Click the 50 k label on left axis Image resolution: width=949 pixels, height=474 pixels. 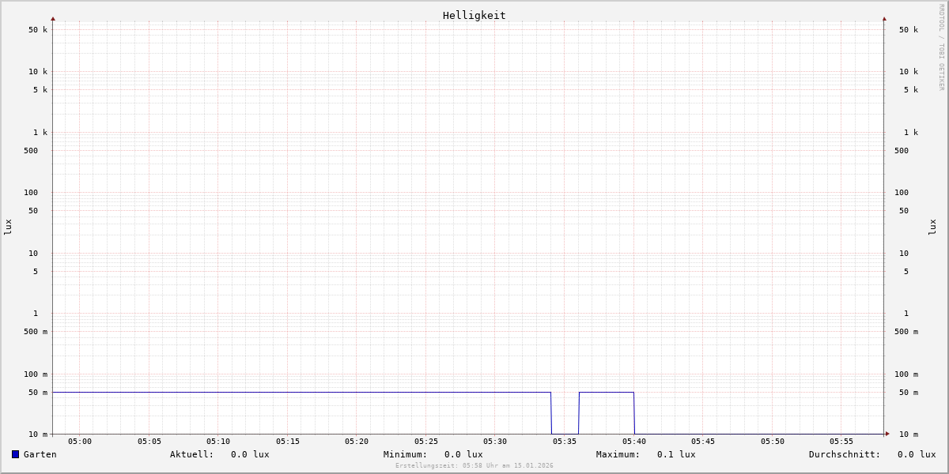(x=38, y=30)
